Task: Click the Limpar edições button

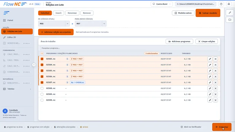Action: (207, 41)
